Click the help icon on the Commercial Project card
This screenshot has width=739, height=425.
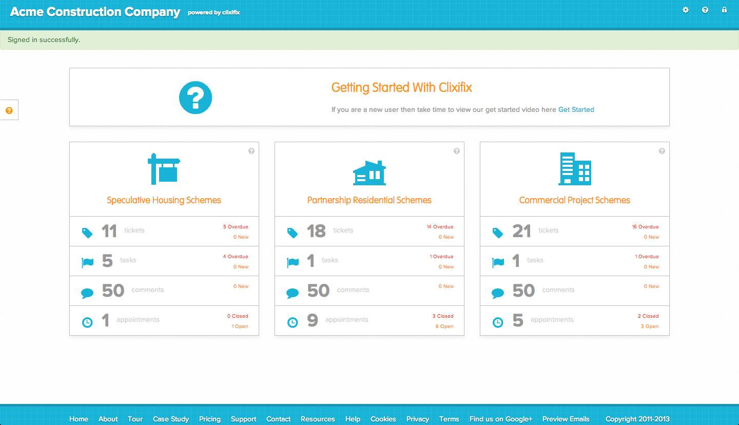click(662, 151)
